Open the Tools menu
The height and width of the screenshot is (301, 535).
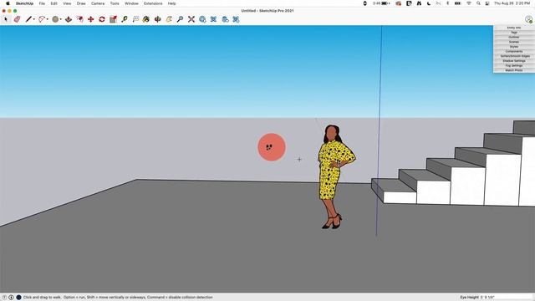click(115, 3)
